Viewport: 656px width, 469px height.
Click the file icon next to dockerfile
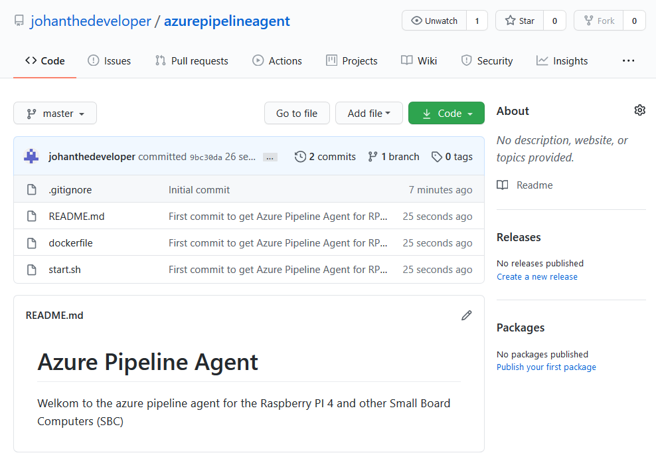coord(32,243)
